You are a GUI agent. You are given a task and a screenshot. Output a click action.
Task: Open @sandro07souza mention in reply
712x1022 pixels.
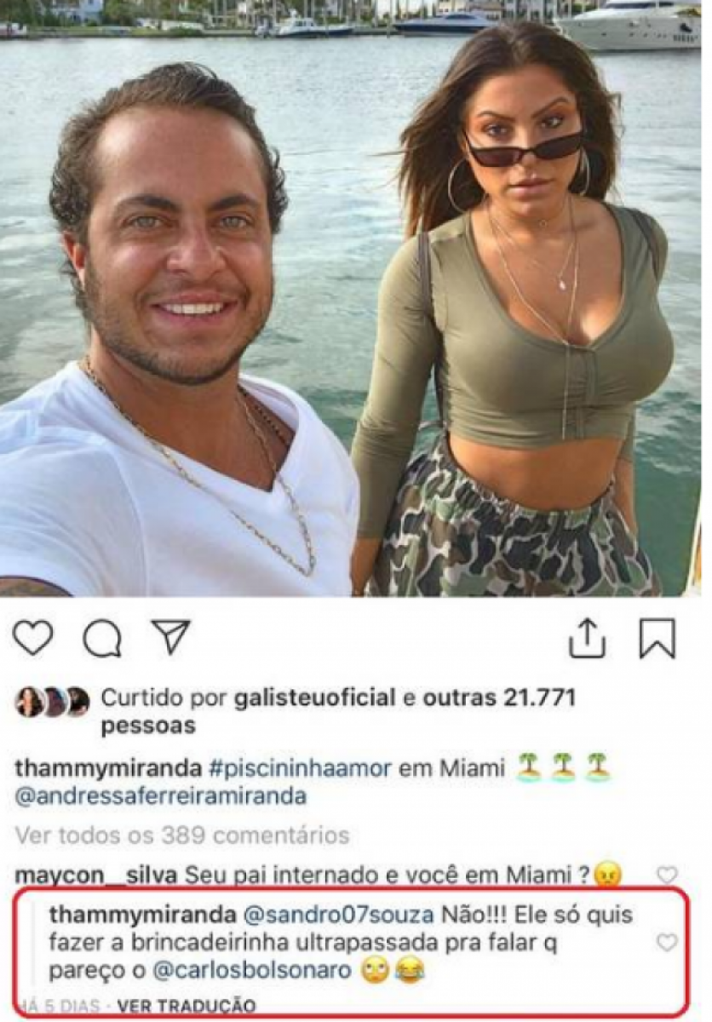[340, 916]
